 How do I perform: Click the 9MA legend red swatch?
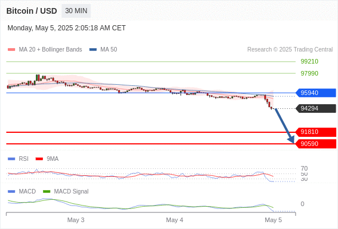click(39, 159)
